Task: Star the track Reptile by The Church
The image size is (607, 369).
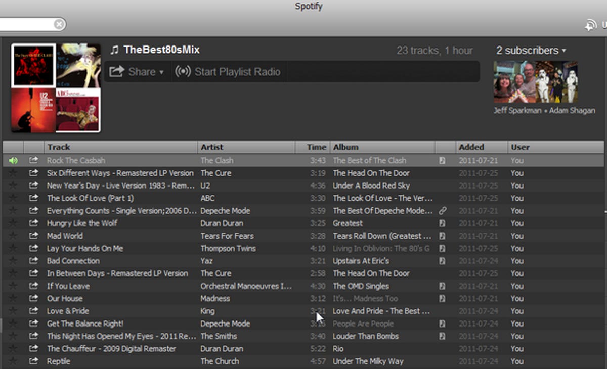Action: click(13, 361)
